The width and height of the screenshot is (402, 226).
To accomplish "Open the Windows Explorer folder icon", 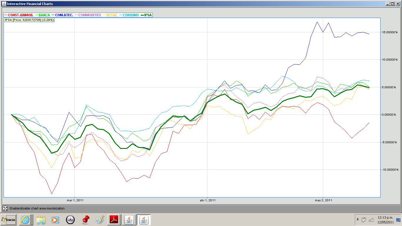I will coord(41,220).
